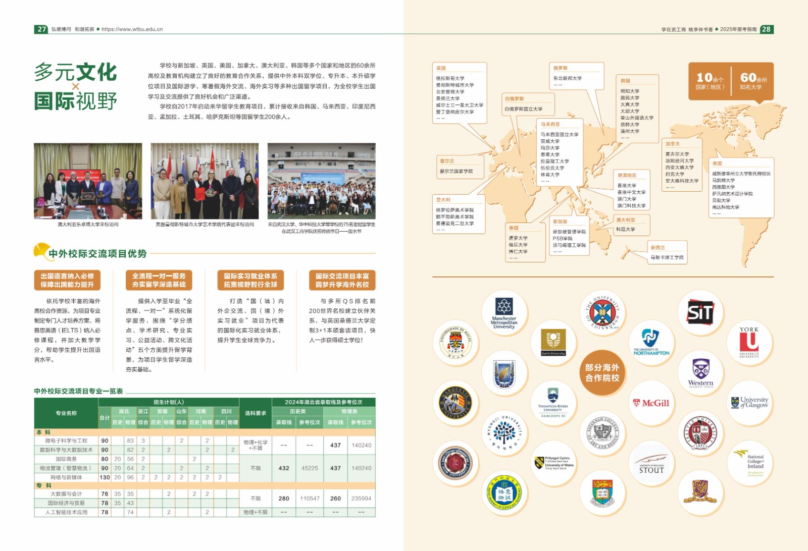Click the purple and gold phoenix crest
The height and width of the screenshot is (551, 808).
click(700, 492)
